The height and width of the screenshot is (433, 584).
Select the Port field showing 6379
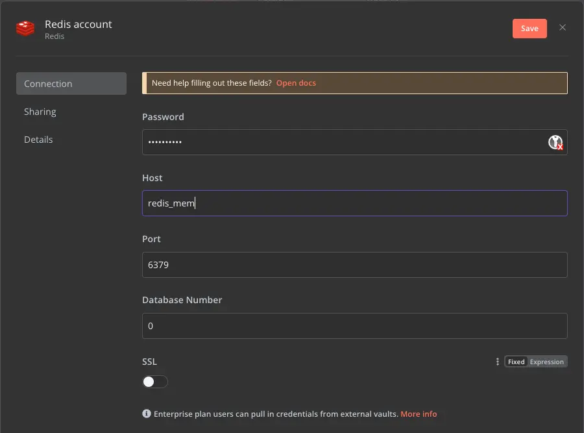click(354, 265)
